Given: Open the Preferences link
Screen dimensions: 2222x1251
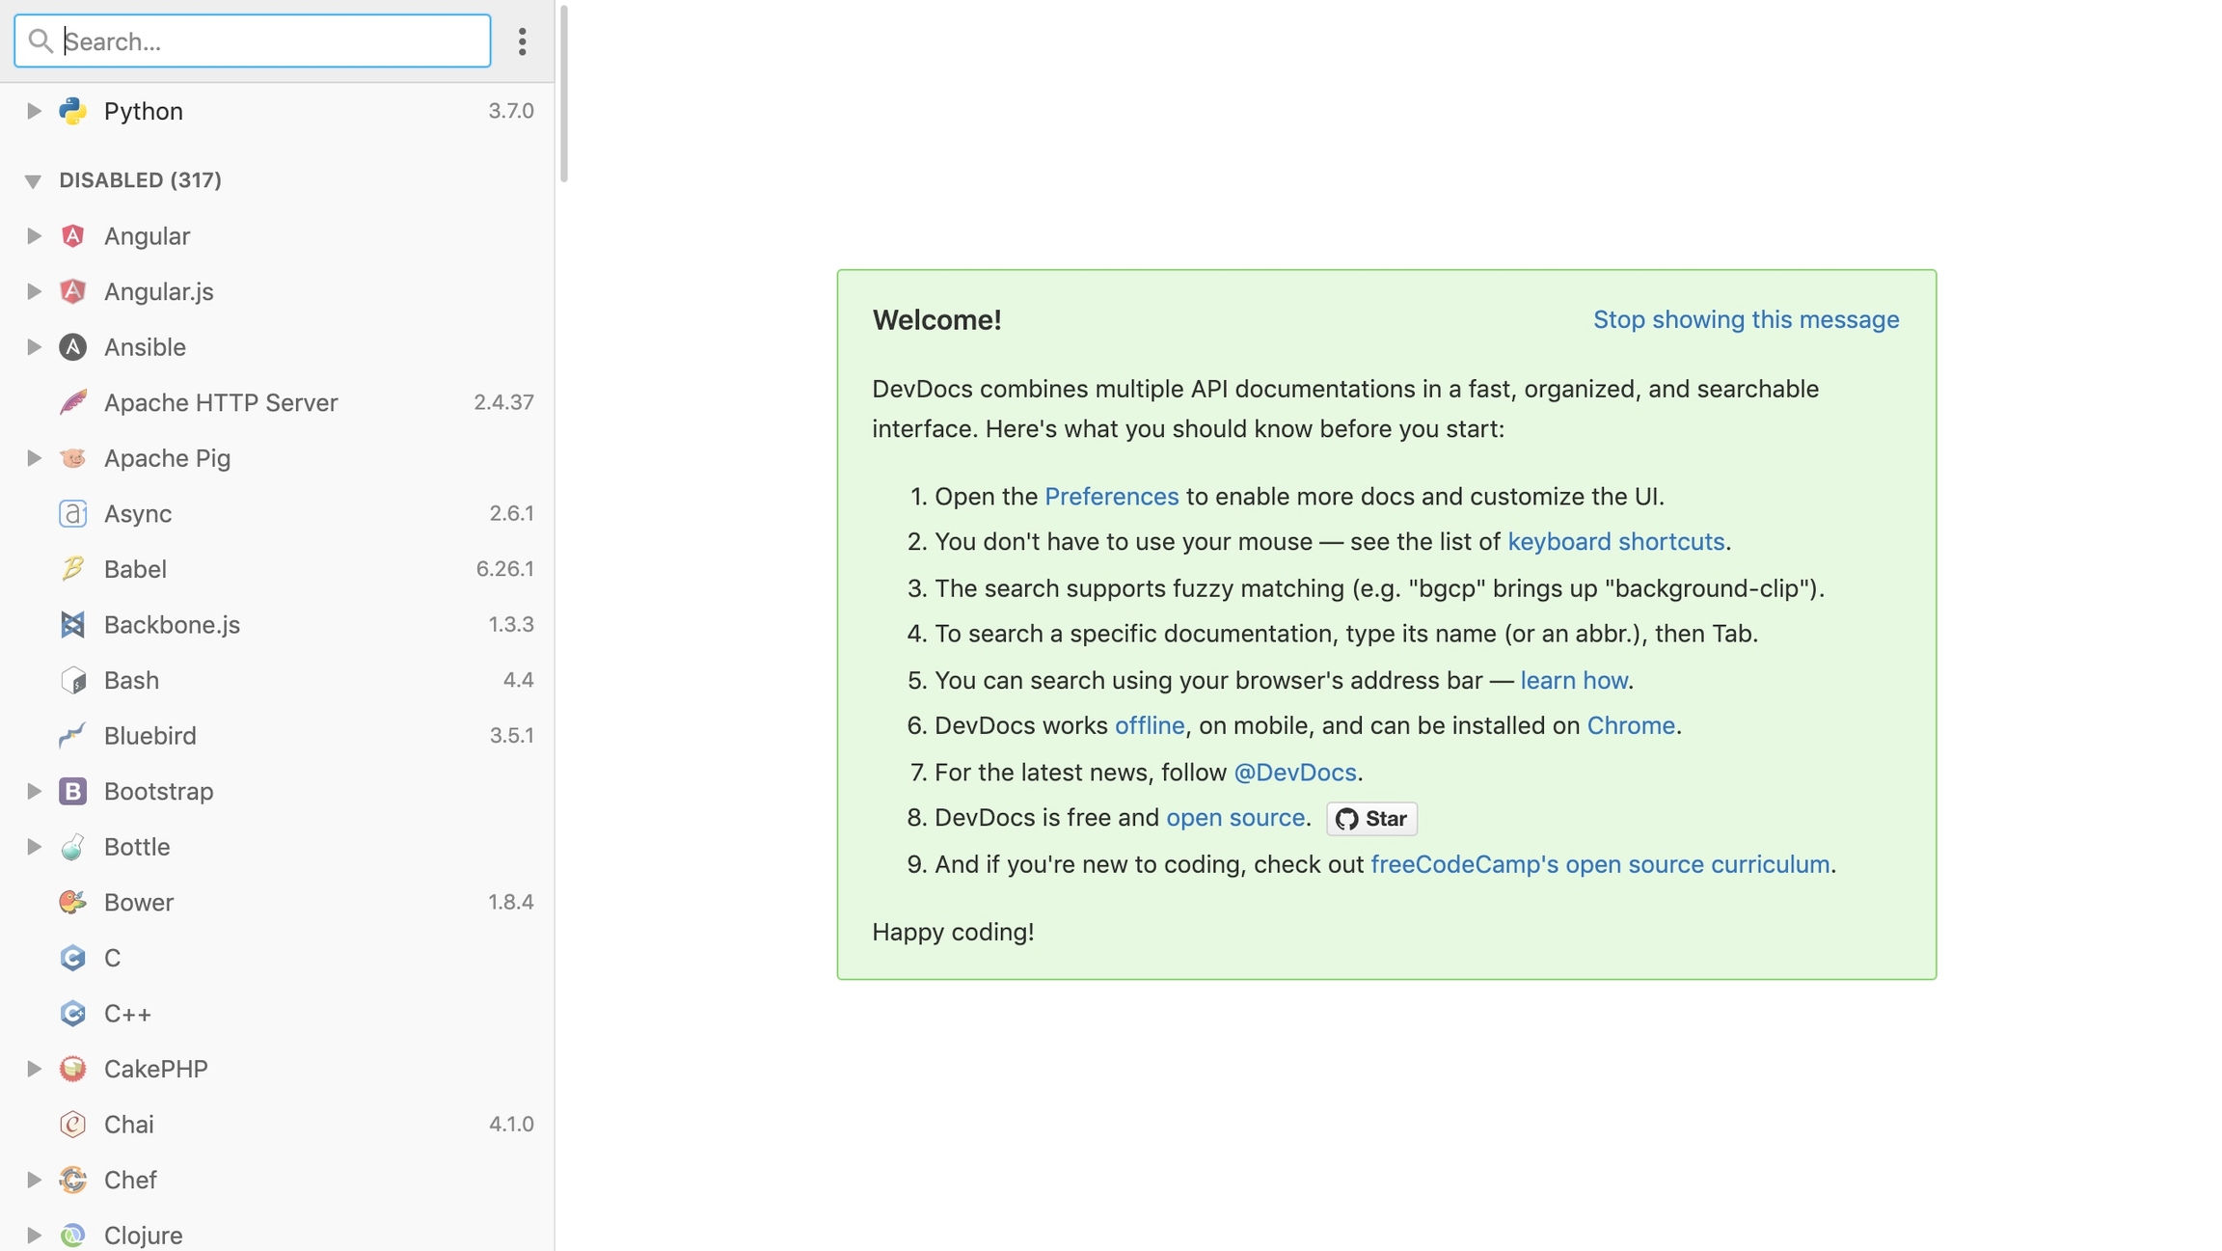Looking at the screenshot, I should pos(1111,497).
